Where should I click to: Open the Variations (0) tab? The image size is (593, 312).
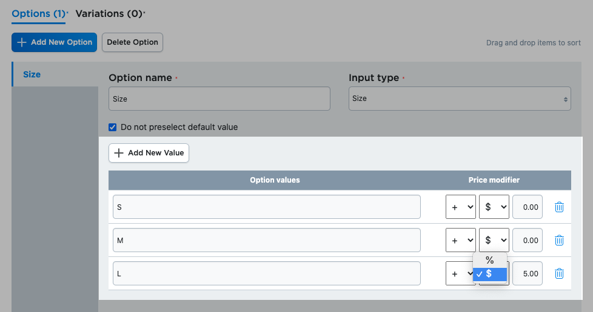coord(110,13)
